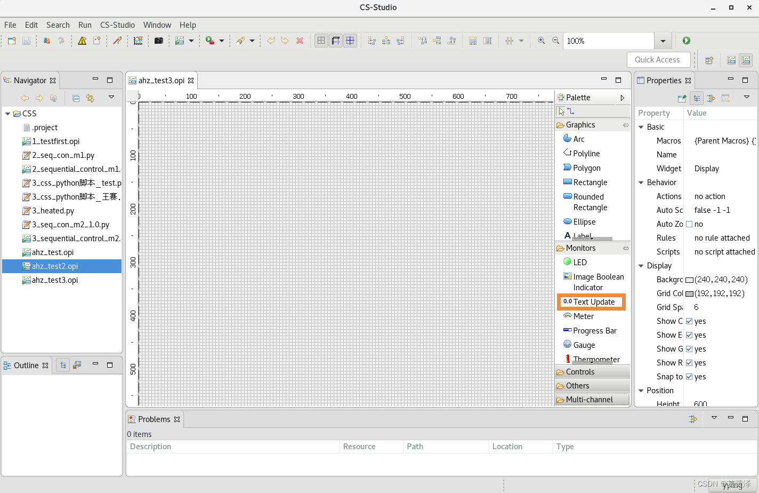
Task: Click the Align Bottom toolbar icon
Action: point(451,41)
